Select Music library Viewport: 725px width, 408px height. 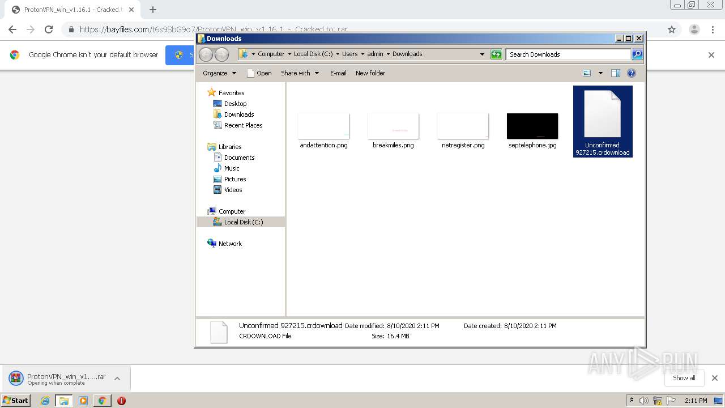[232, 168]
